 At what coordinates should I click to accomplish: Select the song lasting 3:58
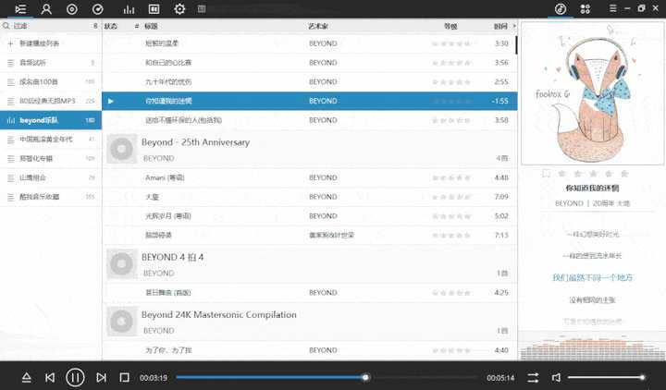pos(309,120)
